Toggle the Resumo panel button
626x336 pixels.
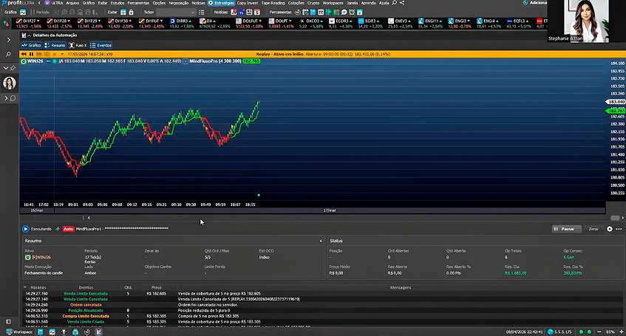click(x=55, y=46)
